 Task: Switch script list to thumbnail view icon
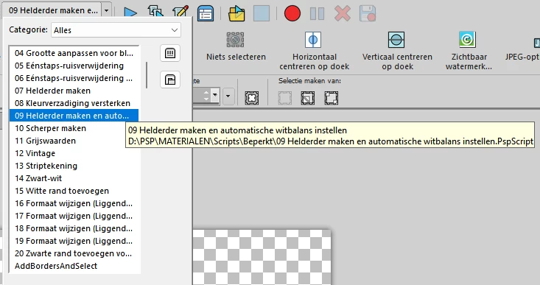170,80
